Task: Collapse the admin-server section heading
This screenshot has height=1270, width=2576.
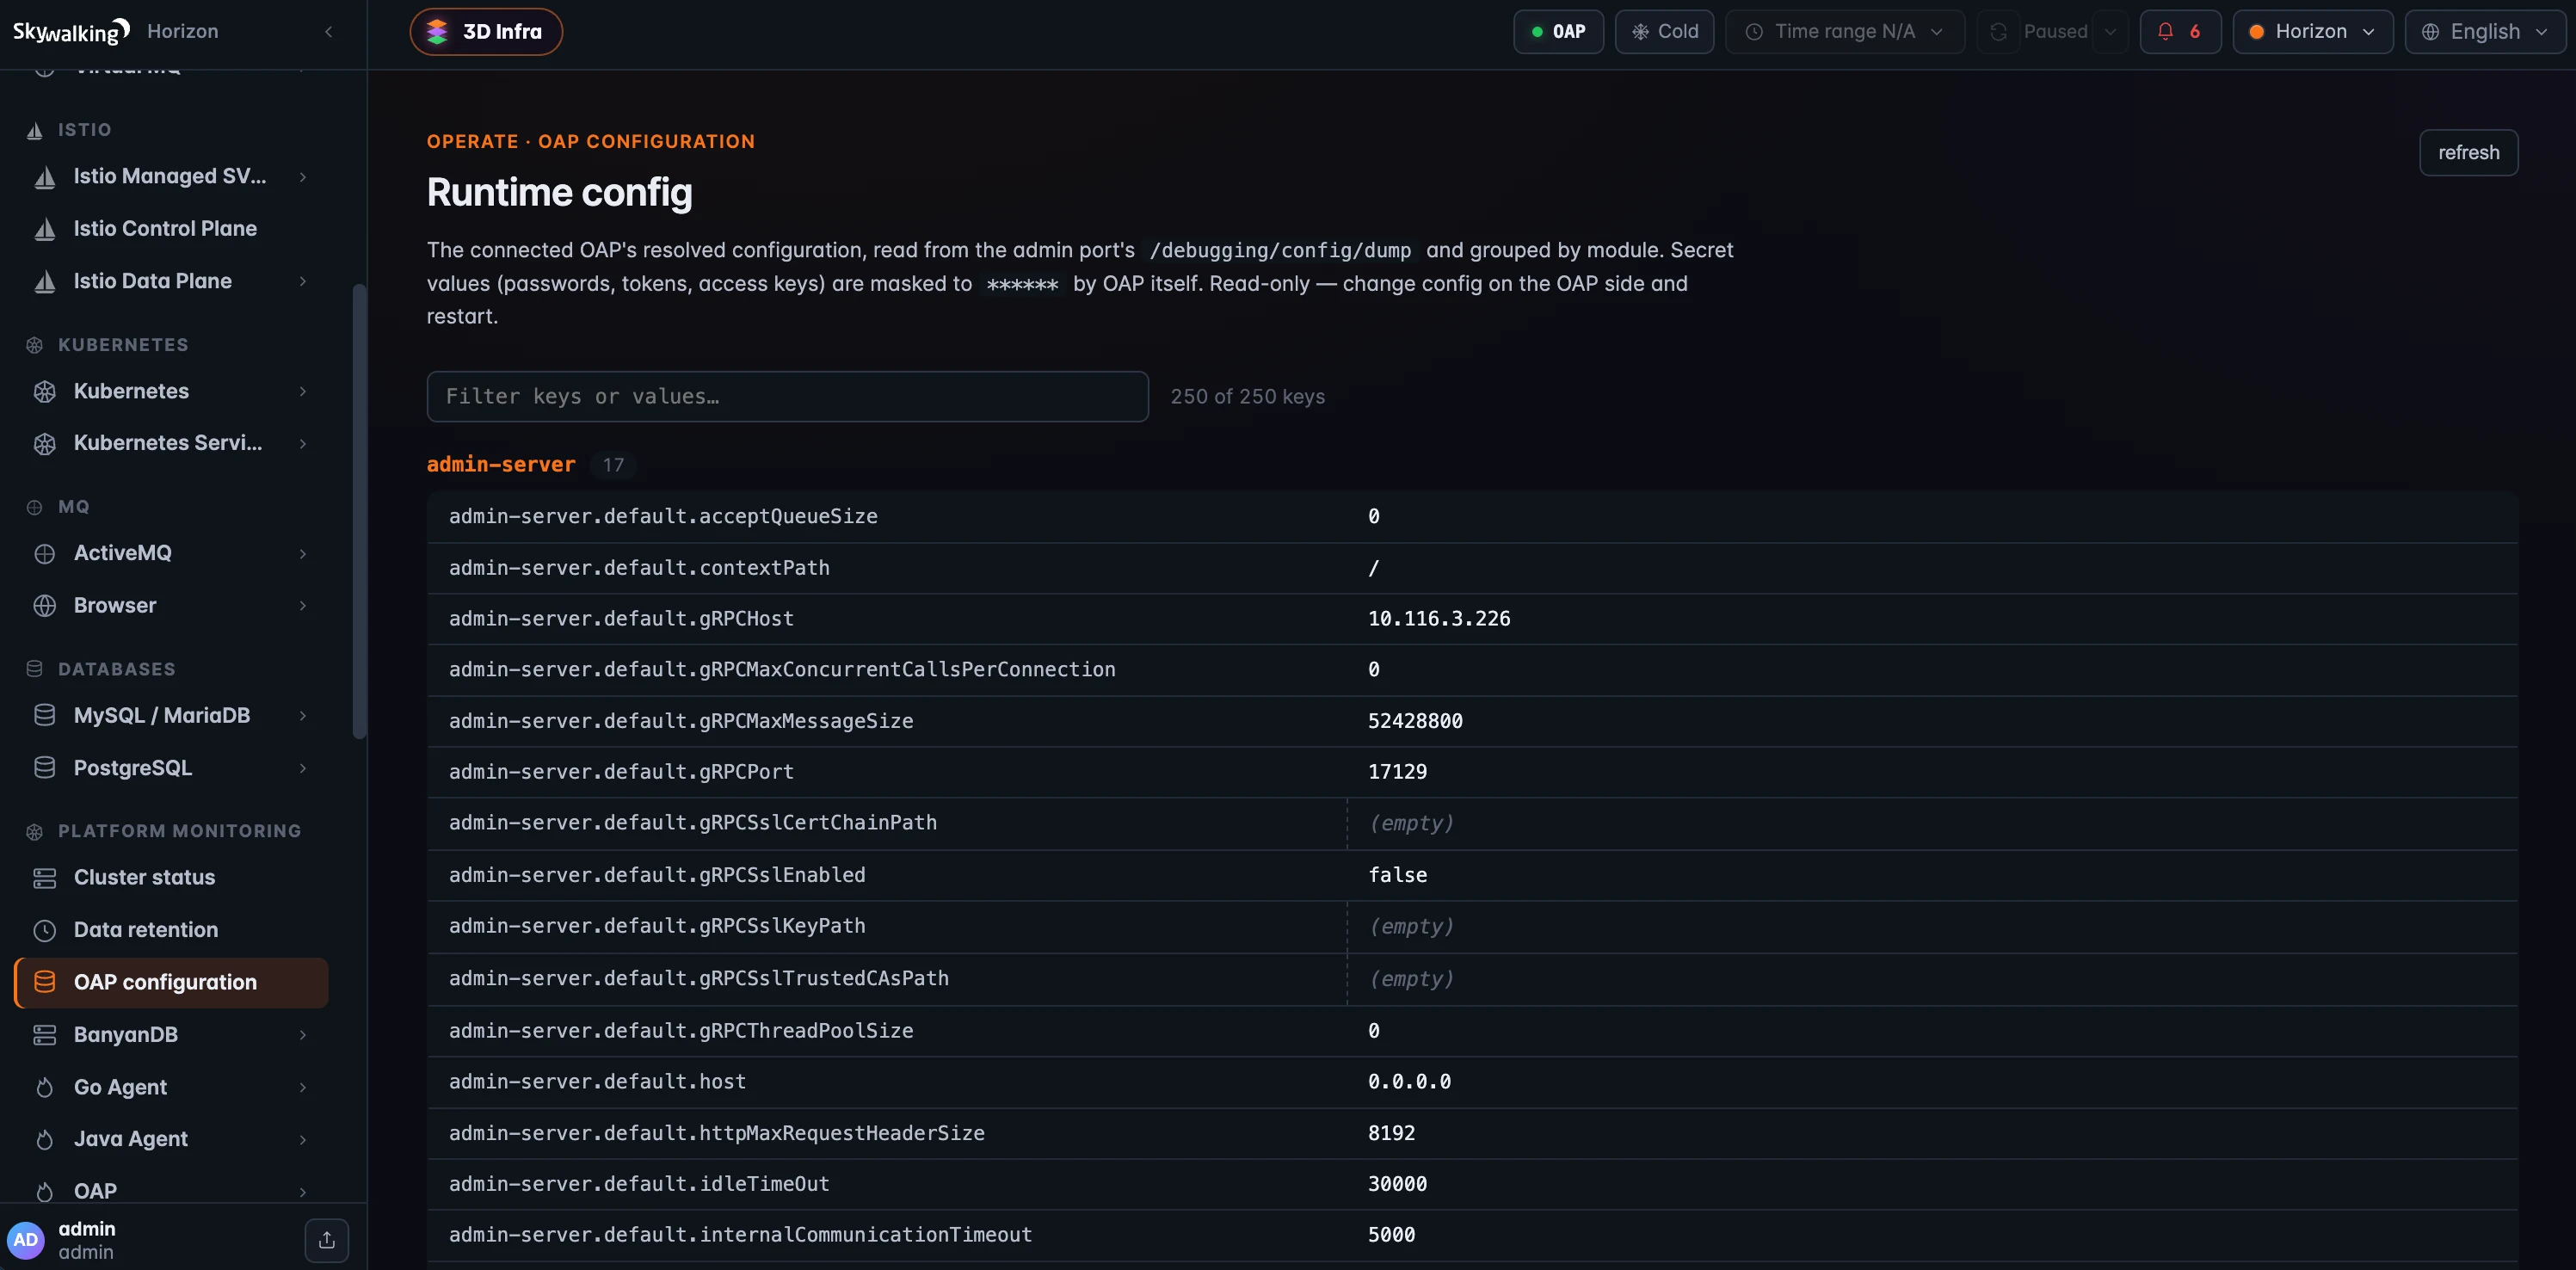Action: (501, 465)
